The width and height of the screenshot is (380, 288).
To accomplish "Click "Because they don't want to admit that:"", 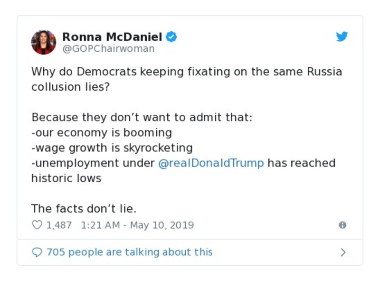I will click(x=142, y=117).
